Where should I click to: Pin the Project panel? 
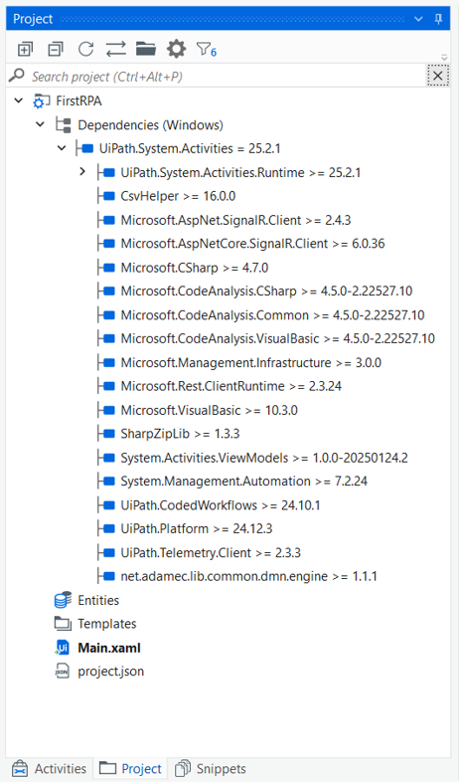[438, 19]
